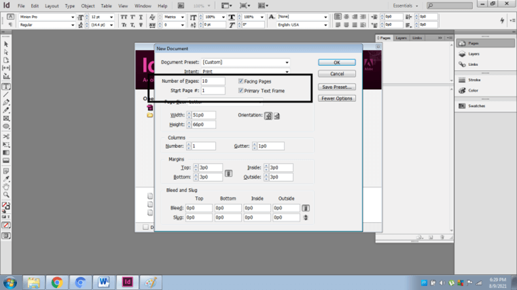Click the Go to Bridge icon

(x=181, y=5)
